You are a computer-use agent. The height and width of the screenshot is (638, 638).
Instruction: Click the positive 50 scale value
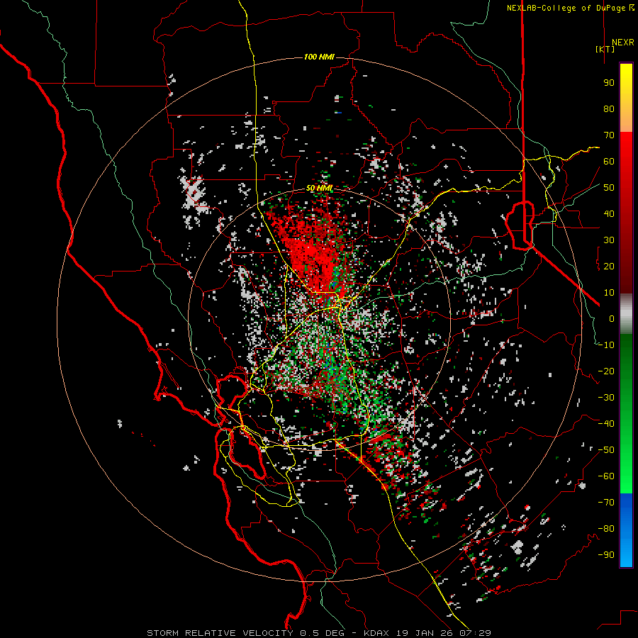[609, 188]
